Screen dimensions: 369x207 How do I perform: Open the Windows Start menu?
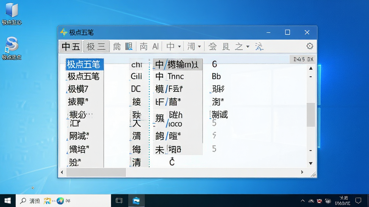(x=8, y=201)
